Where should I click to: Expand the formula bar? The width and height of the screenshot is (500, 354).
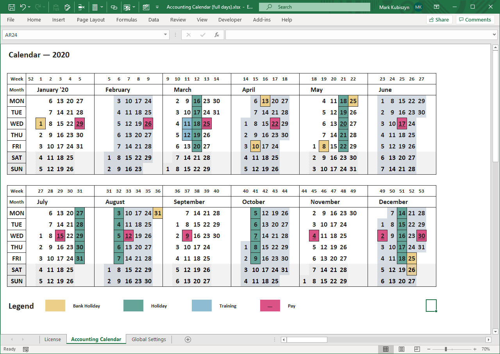pos(495,35)
